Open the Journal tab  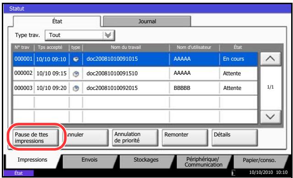pyautogui.click(x=147, y=21)
